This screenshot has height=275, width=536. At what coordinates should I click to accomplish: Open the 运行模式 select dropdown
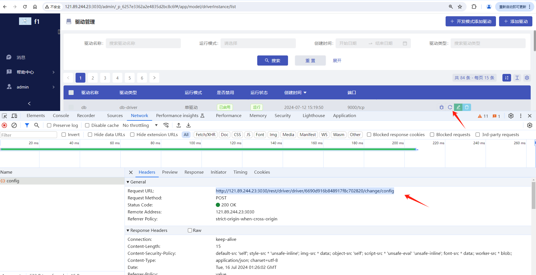(258, 43)
